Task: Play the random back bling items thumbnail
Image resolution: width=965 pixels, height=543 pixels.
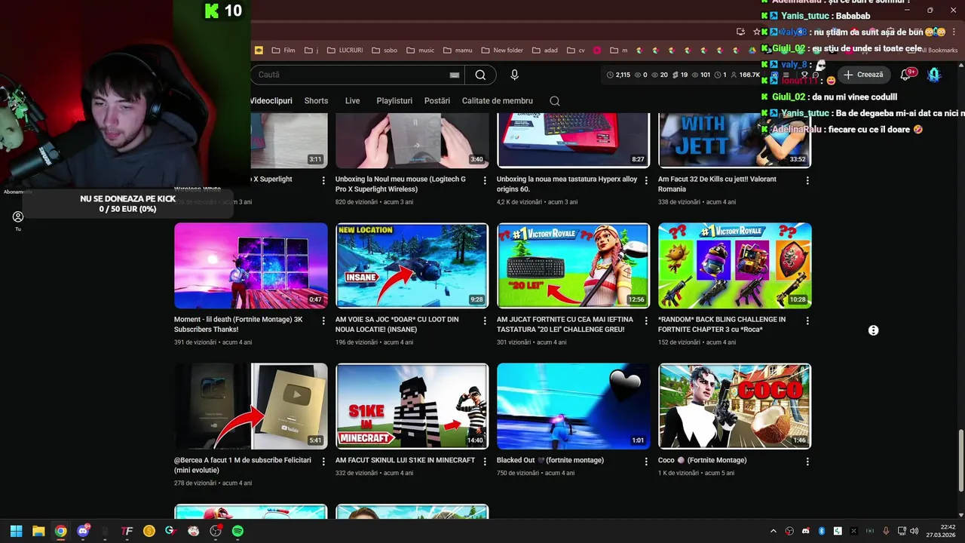Action: (x=734, y=265)
